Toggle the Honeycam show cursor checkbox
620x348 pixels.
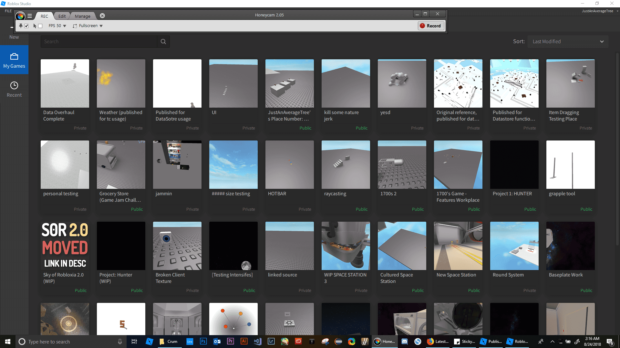(40, 26)
